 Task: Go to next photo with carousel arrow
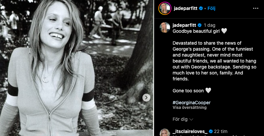tap(146, 98)
